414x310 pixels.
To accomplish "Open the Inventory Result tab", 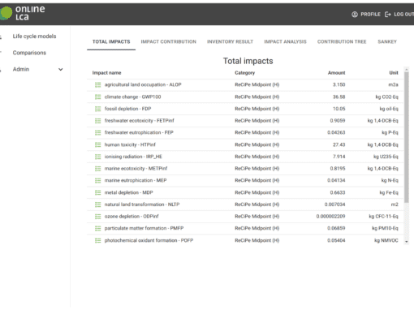I will tap(230, 41).
